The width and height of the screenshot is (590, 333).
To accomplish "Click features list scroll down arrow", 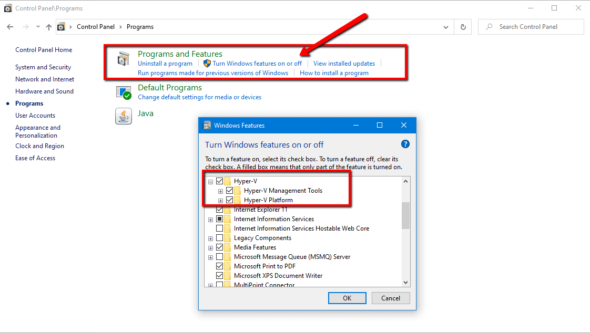I will pos(405,282).
